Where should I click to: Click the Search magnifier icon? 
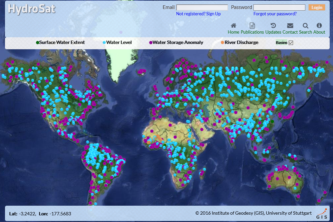tap(305, 26)
